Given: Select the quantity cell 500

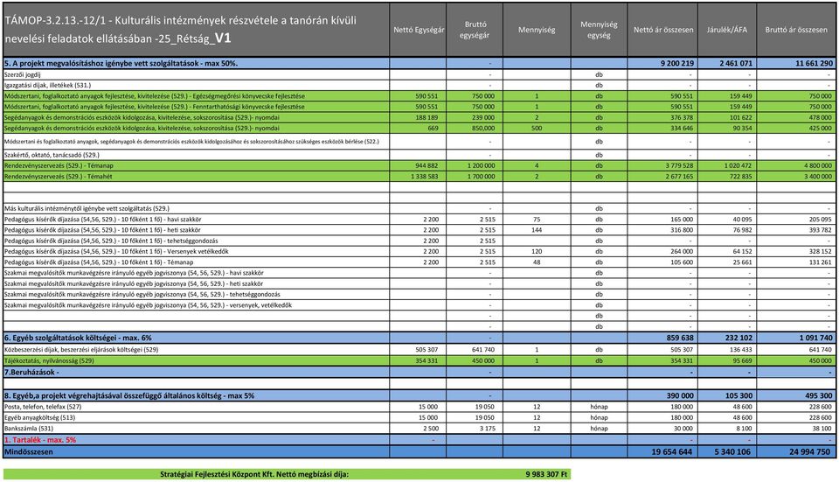Looking at the screenshot, I should (537, 129).
